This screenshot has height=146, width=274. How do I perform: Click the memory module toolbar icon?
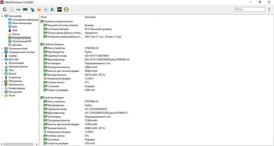coord(25,9)
